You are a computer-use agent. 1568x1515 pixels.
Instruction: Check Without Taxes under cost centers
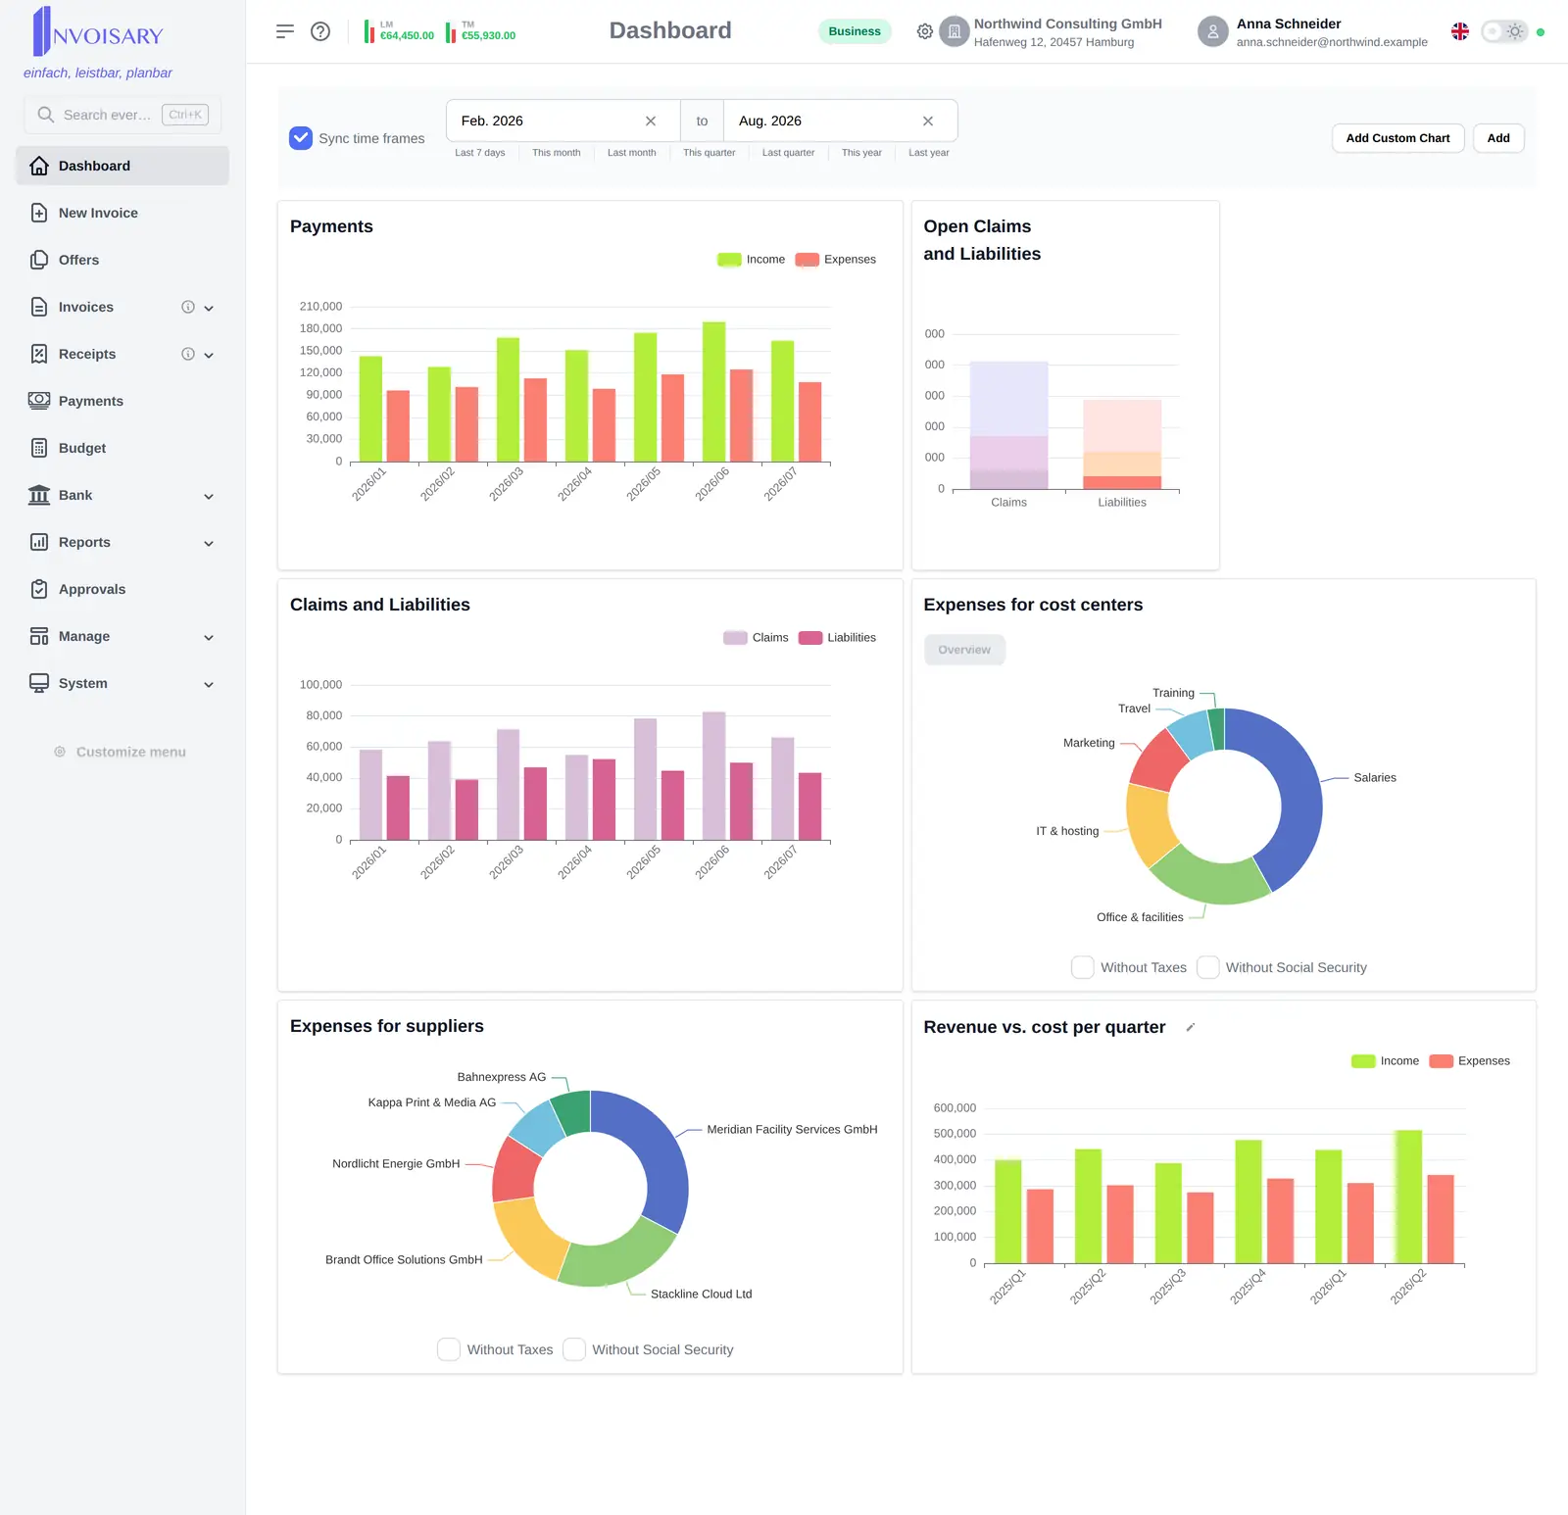click(1083, 967)
